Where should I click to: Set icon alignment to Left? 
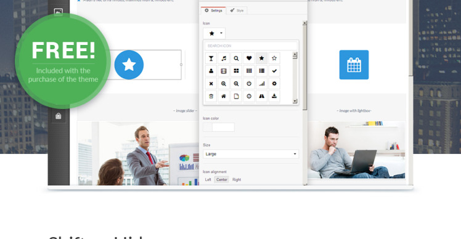tap(208, 180)
